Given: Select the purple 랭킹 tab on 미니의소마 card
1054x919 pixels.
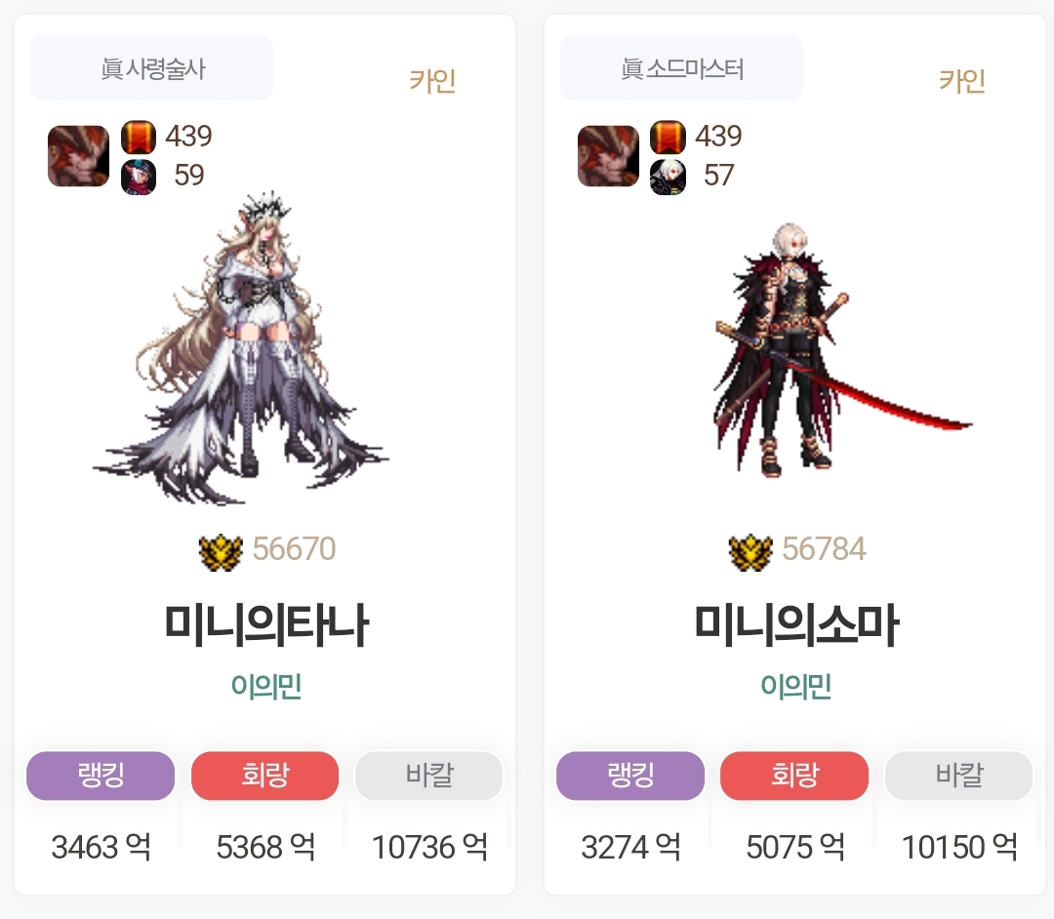Looking at the screenshot, I should coord(630,776).
